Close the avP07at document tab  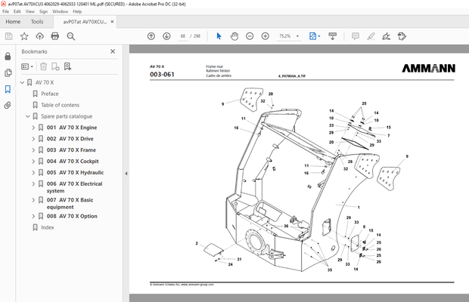click(x=112, y=21)
